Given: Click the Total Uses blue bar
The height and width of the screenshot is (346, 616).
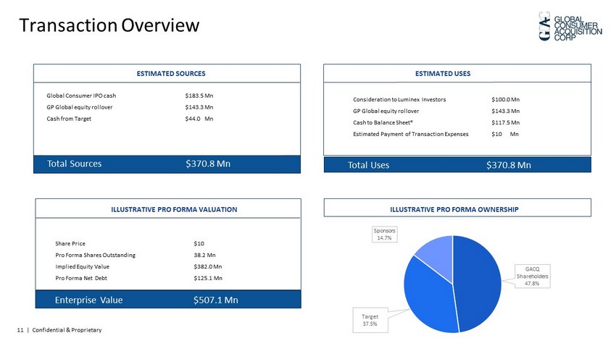Looking at the screenshot, I should tap(457, 165).
